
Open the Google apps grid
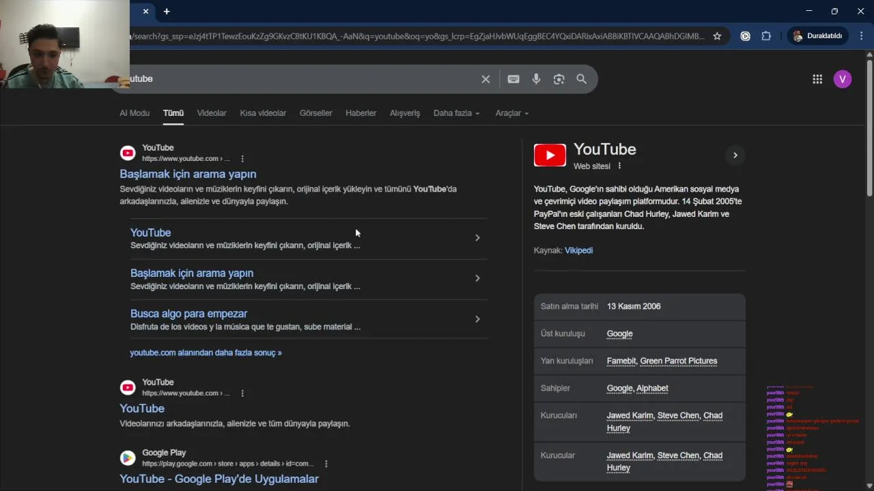(x=817, y=79)
